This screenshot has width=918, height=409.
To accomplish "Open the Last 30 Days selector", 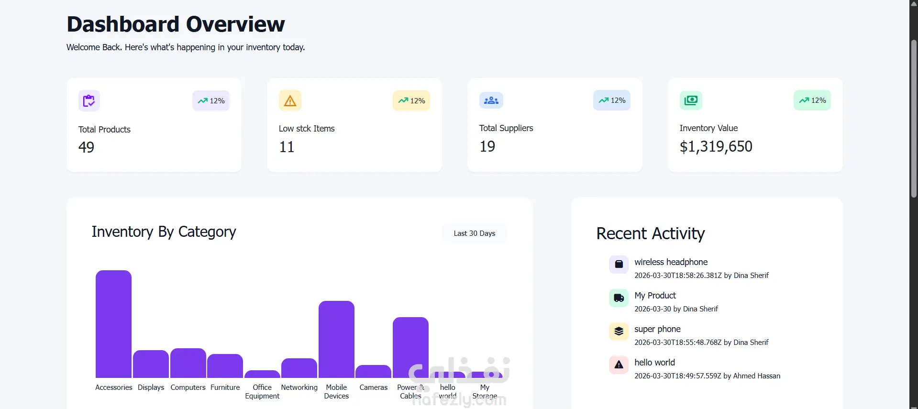I will (474, 233).
